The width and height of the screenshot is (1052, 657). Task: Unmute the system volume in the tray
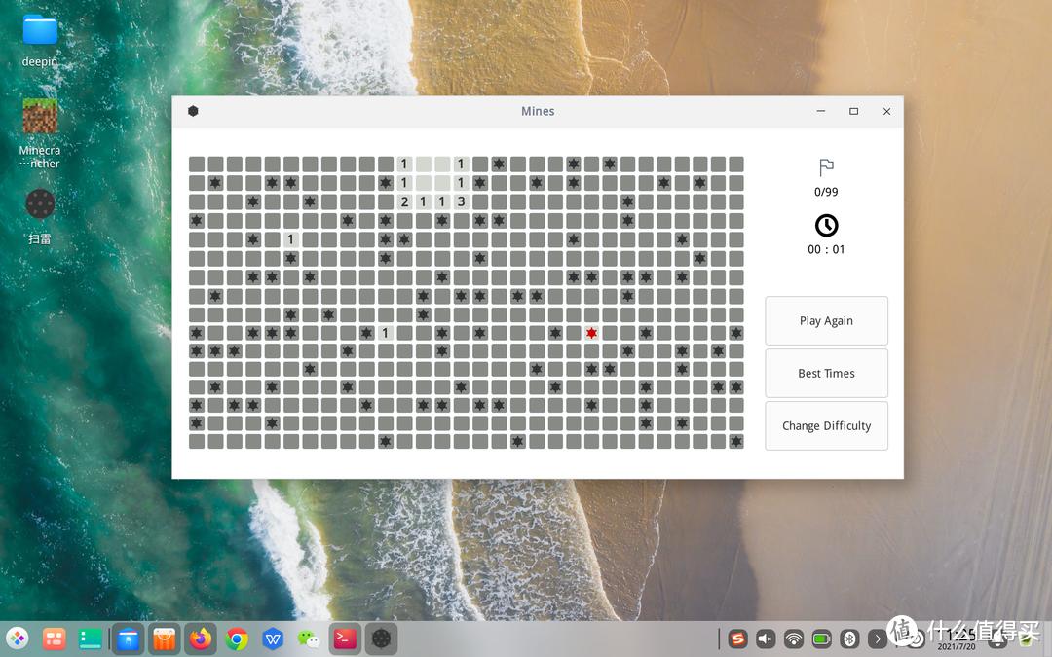coord(766,639)
